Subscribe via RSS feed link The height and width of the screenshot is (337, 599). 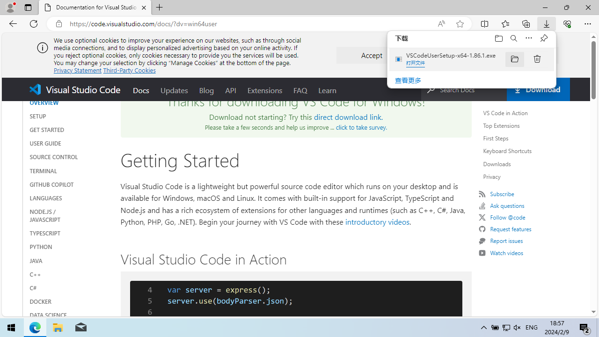(502, 194)
